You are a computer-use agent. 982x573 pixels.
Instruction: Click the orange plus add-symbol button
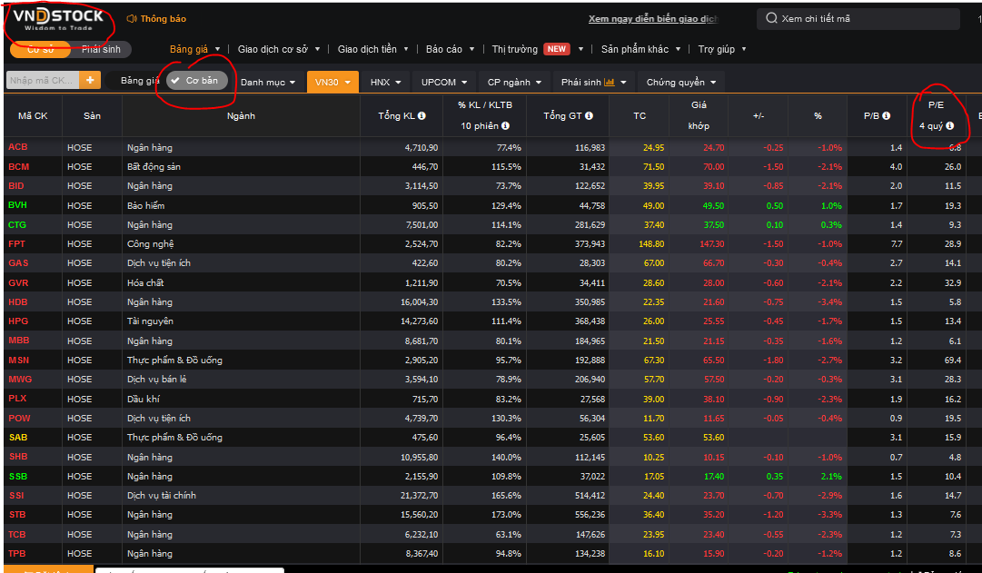(90, 80)
